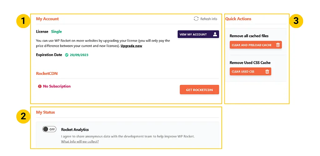
Task: Click the expiration date 20/09/2023
Action: tap(79, 55)
